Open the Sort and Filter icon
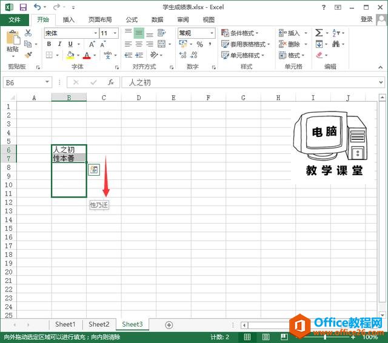 pyautogui.click(x=336, y=33)
